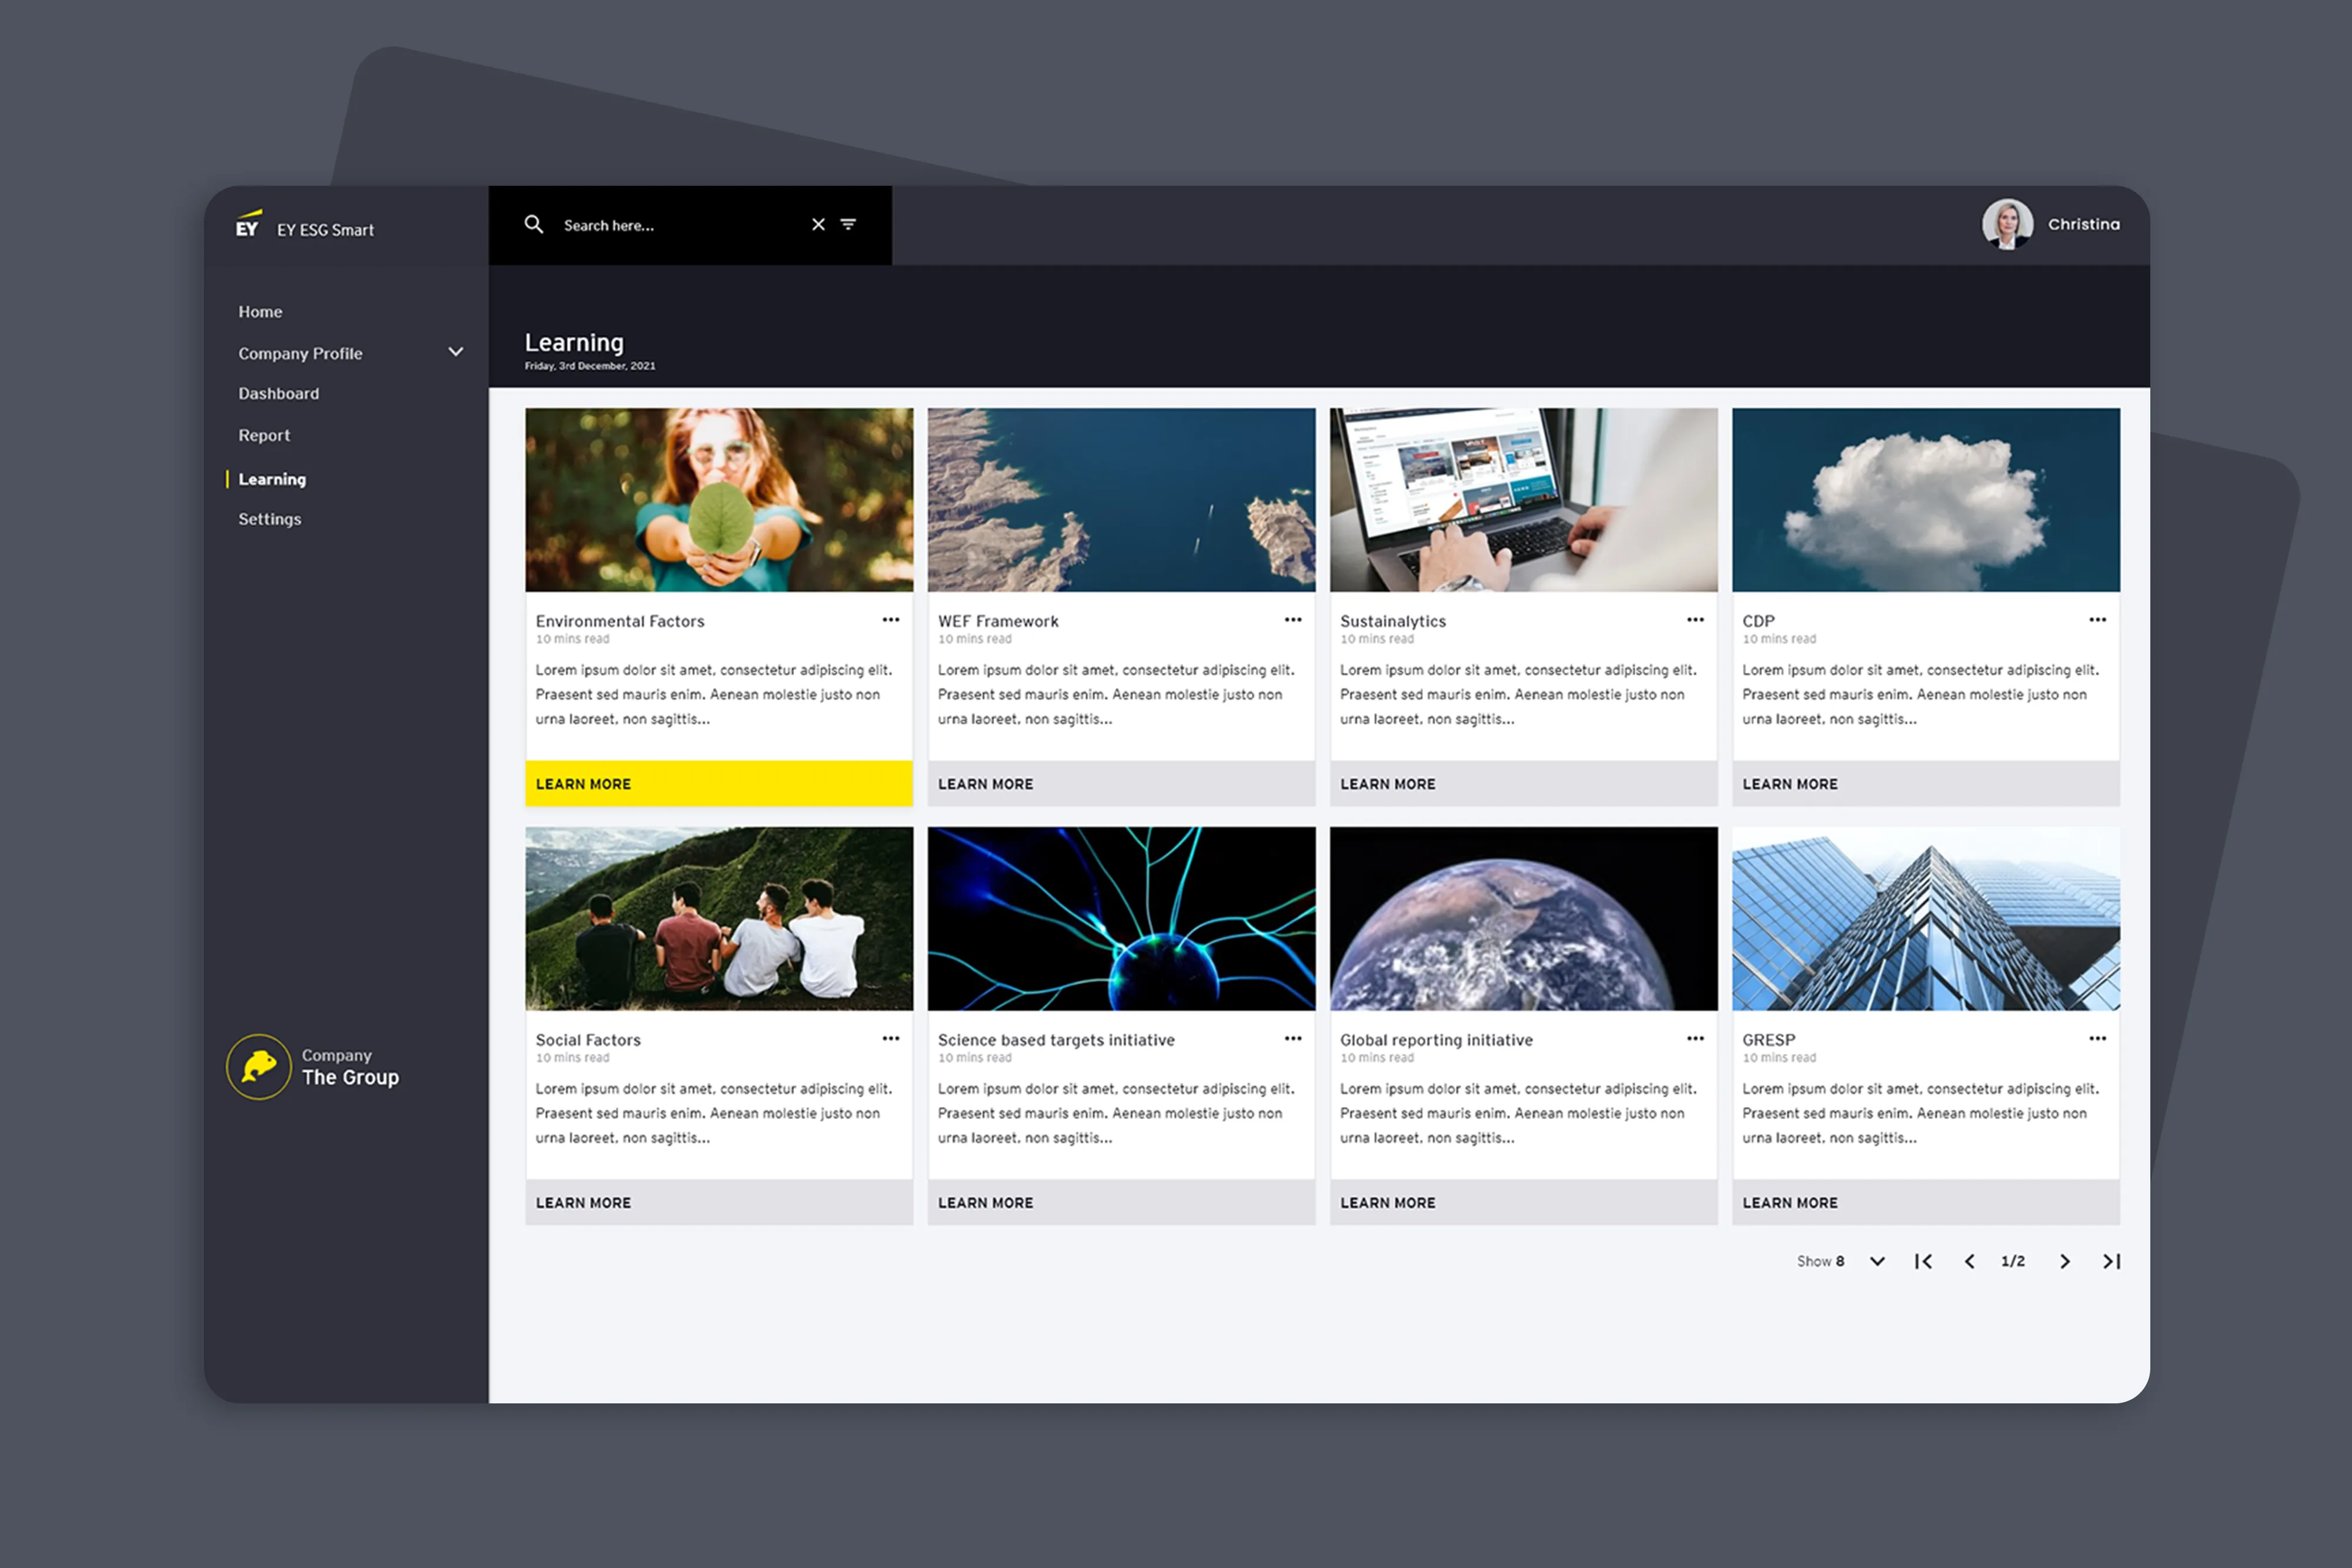Expand the Company Profile chevron
Image resolution: width=2352 pixels, height=1568 pixels.
tap(455, 352)
